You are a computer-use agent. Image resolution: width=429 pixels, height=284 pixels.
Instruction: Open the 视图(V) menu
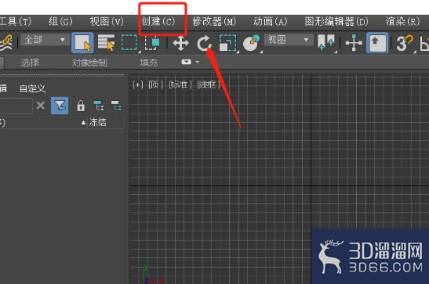pyautogui.click(x=107, y=21)
